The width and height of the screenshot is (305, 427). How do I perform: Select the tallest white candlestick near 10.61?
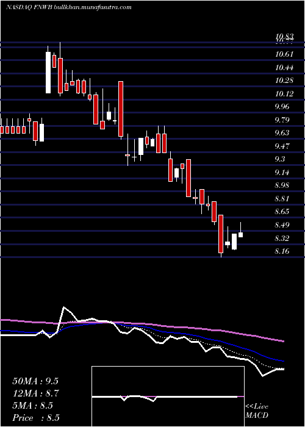48,73
